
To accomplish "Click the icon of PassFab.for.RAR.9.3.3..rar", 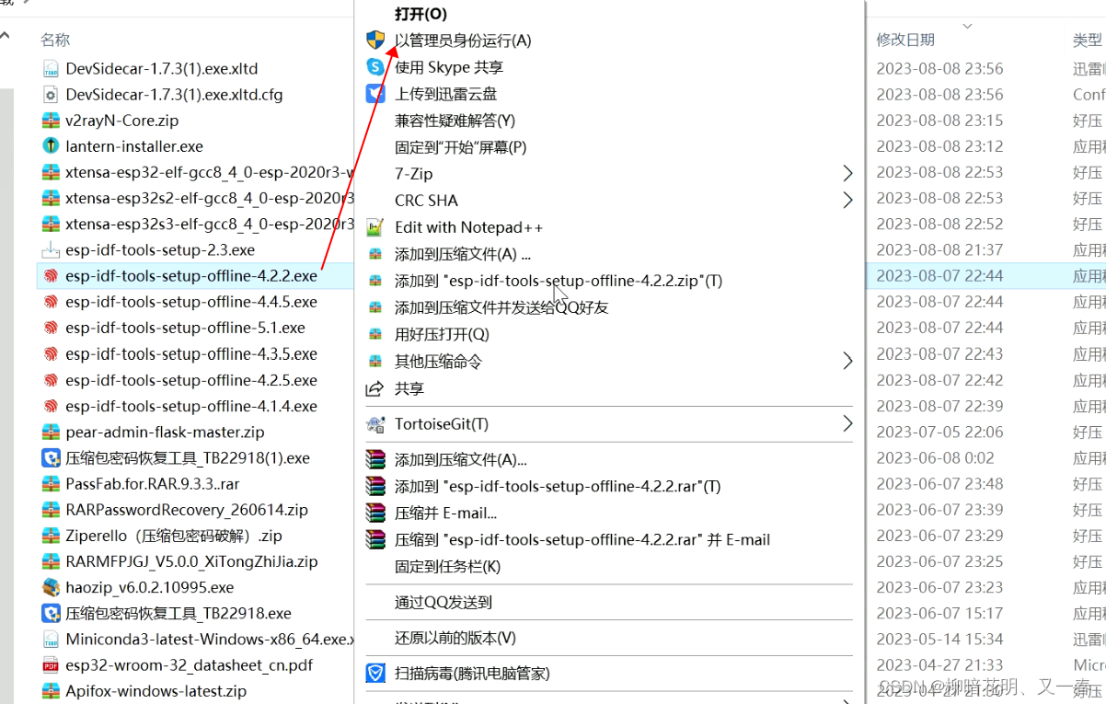I will click(51, 483).
